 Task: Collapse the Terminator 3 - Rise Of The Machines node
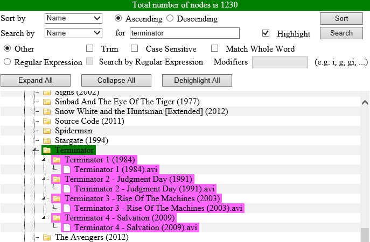tap(44, 198)
